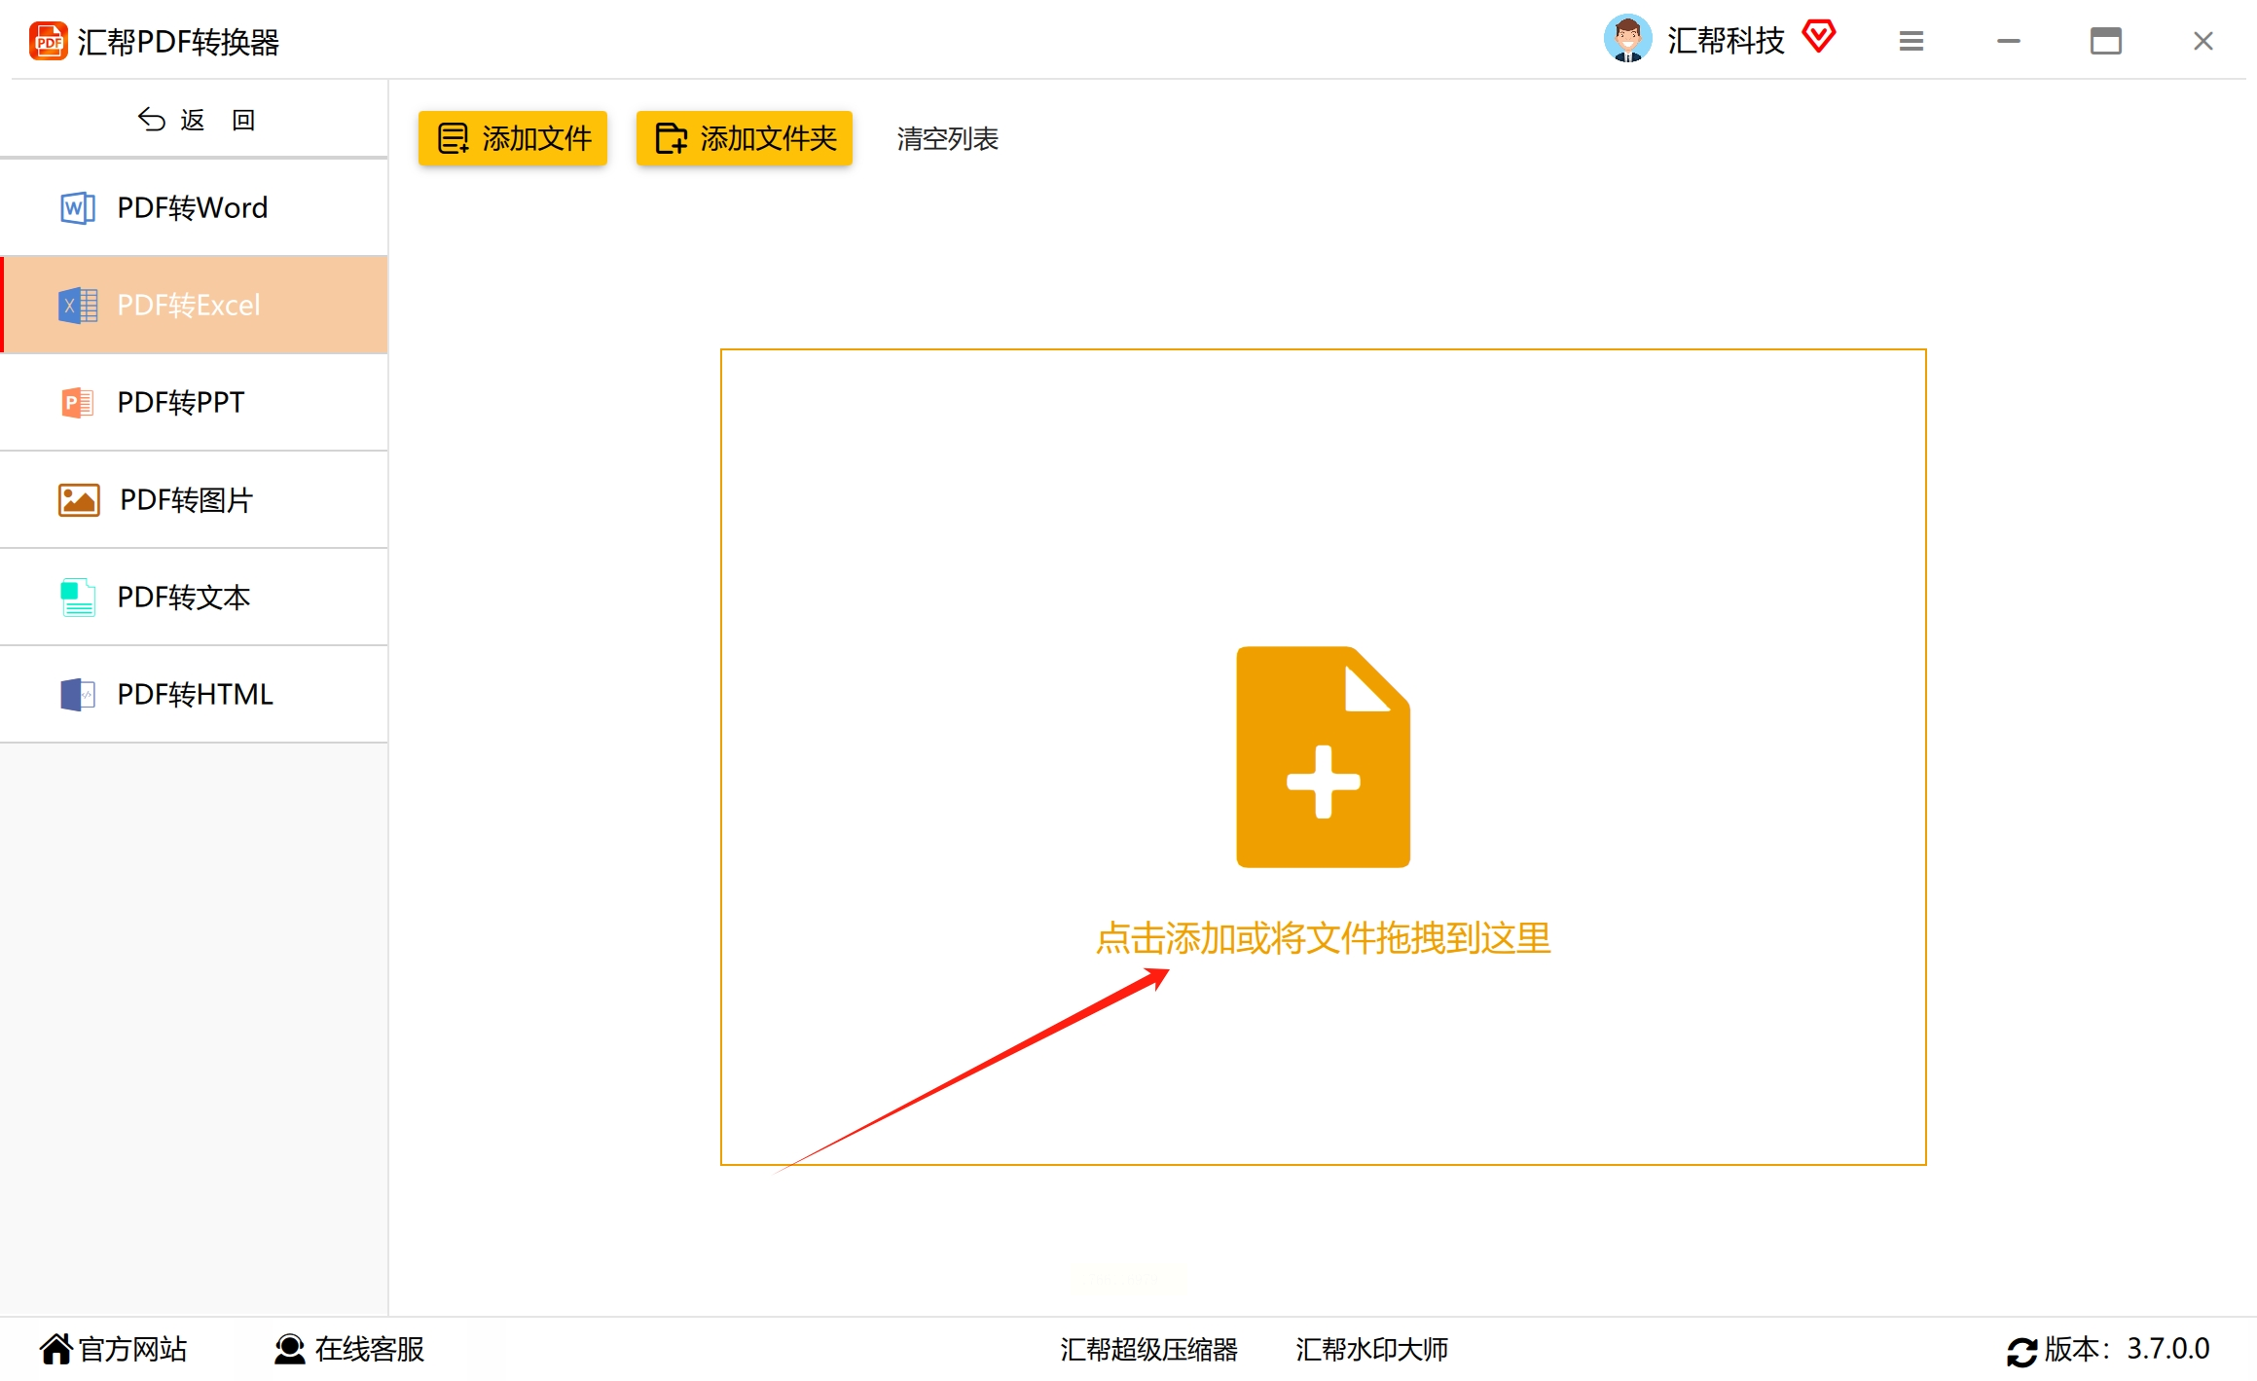Viewport: 2257px width, 1381px height.
Task: Click the picture icon beside PDF转图片
Action: pyautogui.click(x=79, y=500)
